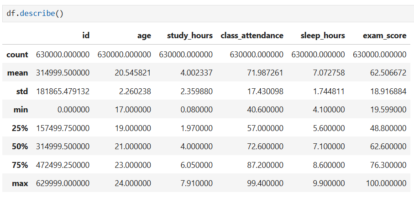Image resolution: width=414 pixels, height=197 pixels.
Task: Select std sleep_hours value 1.744811
Action: click(x=329, y=91)
